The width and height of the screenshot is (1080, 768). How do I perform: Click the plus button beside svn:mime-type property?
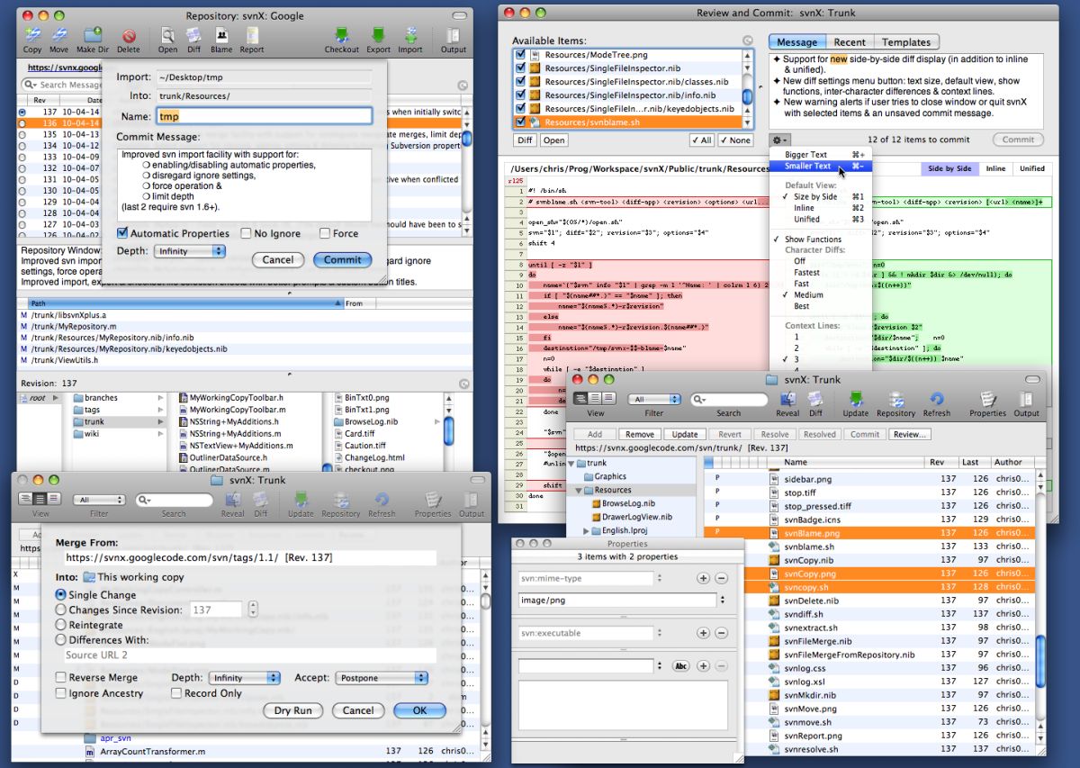(x=705, y=578)
